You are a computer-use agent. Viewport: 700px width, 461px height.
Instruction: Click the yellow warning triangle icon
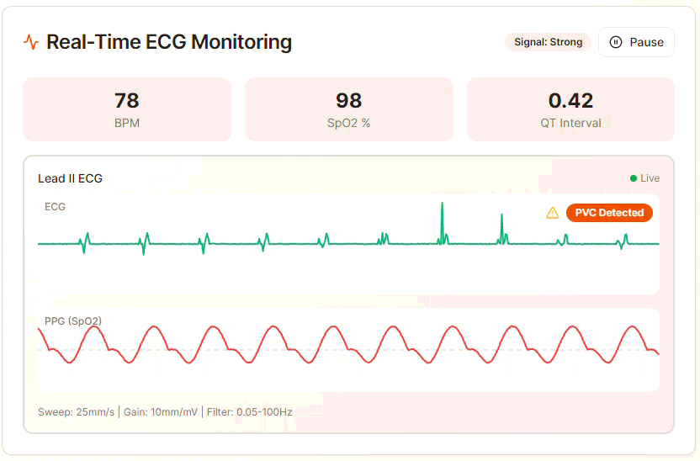(553, 213)
